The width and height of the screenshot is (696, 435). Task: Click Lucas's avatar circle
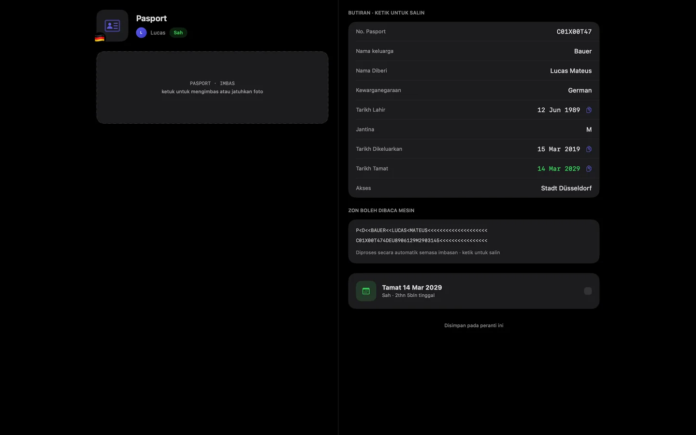click(x=141, y=32)
